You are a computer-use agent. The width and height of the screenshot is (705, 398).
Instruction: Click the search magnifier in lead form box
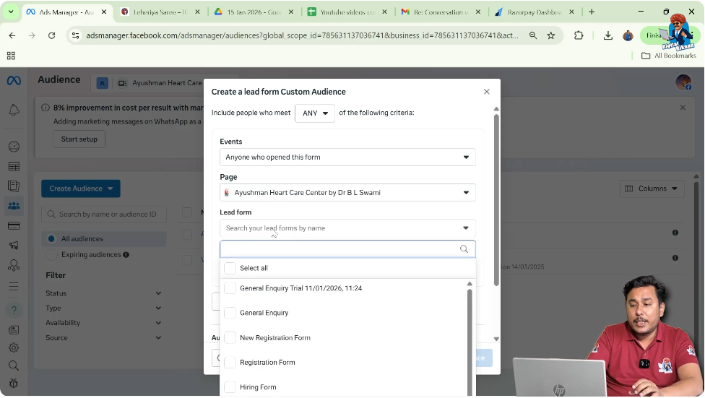click(464, 249)
